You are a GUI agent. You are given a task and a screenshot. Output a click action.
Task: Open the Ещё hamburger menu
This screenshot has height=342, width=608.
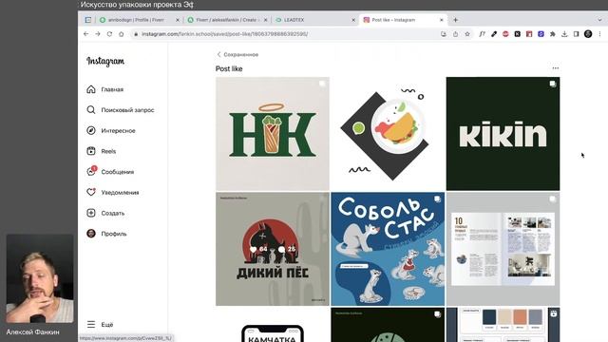pyautogui.click(x=100, y=324)
